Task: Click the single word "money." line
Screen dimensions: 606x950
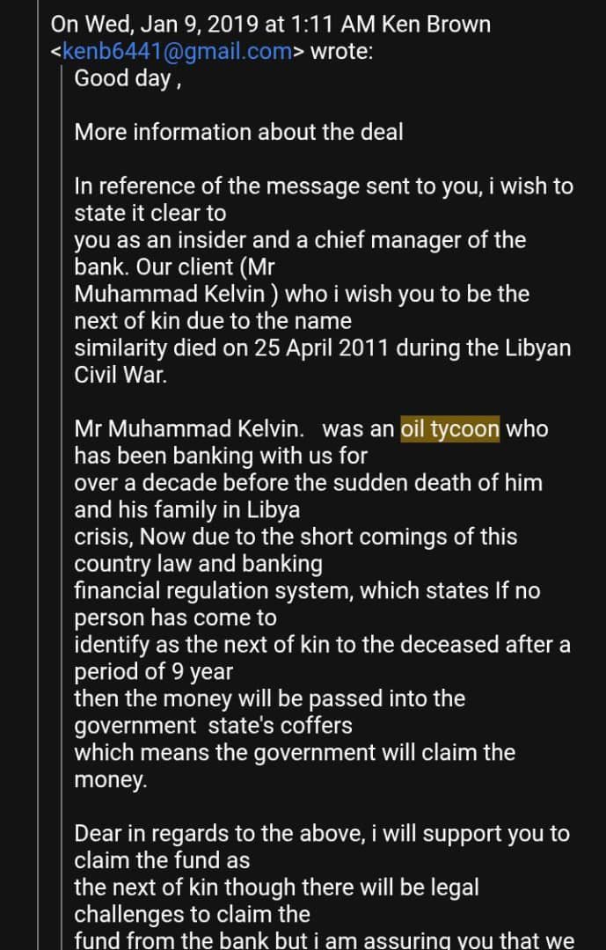Action: coord(110,779)
